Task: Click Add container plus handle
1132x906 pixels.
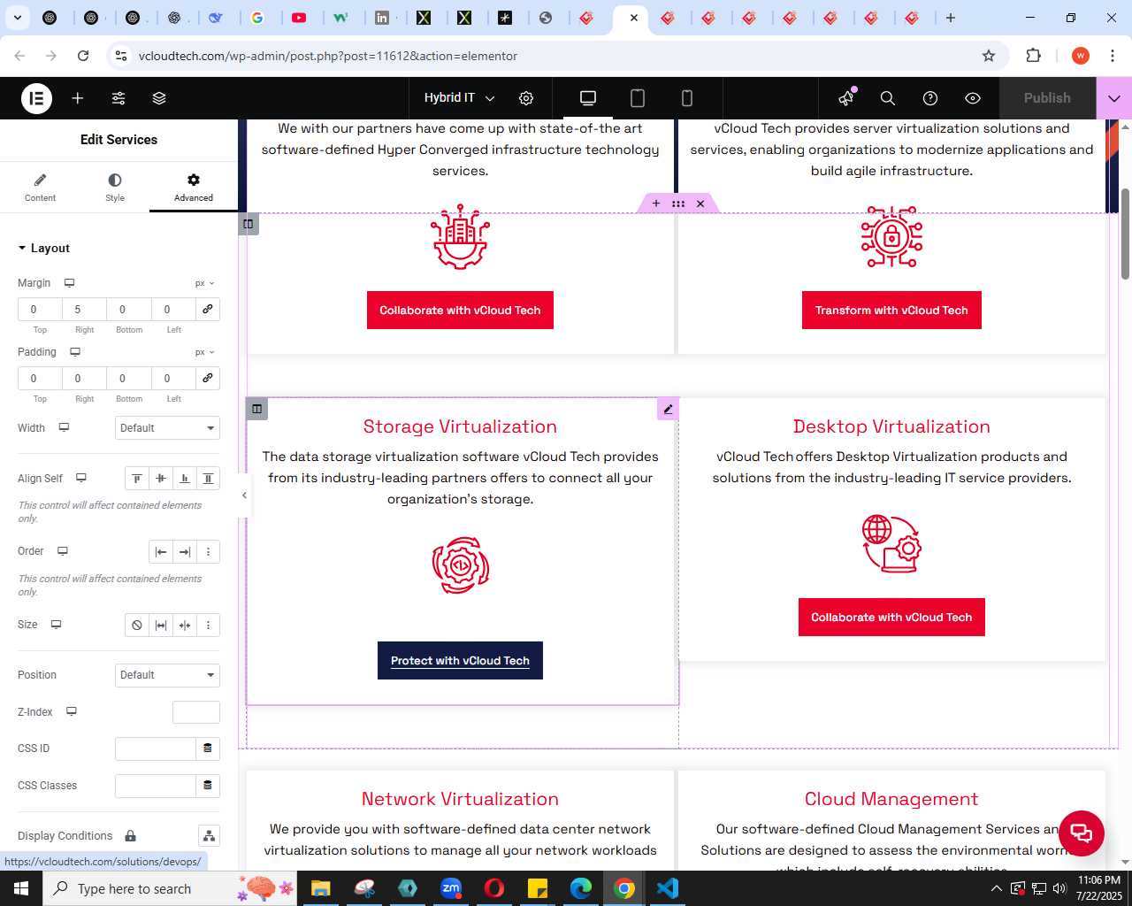Action: pyautogui.click(x=656, y=203)
